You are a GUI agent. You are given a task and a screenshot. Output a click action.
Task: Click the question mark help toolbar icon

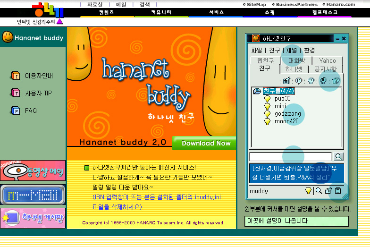tap(311, 81)
